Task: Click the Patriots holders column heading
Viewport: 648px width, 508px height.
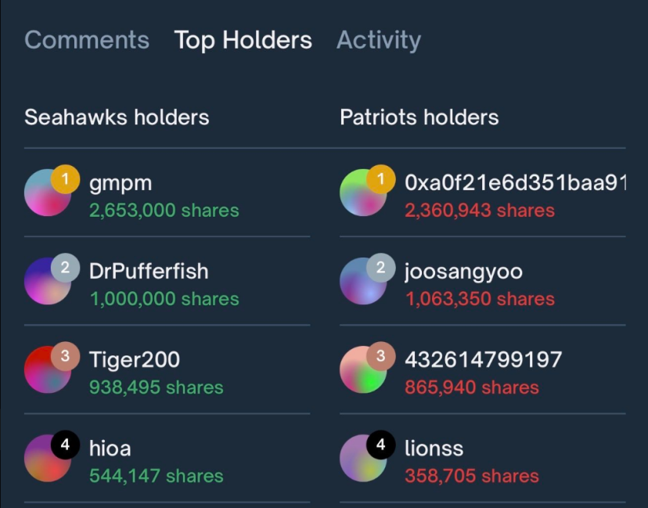Action: (419, 117)
